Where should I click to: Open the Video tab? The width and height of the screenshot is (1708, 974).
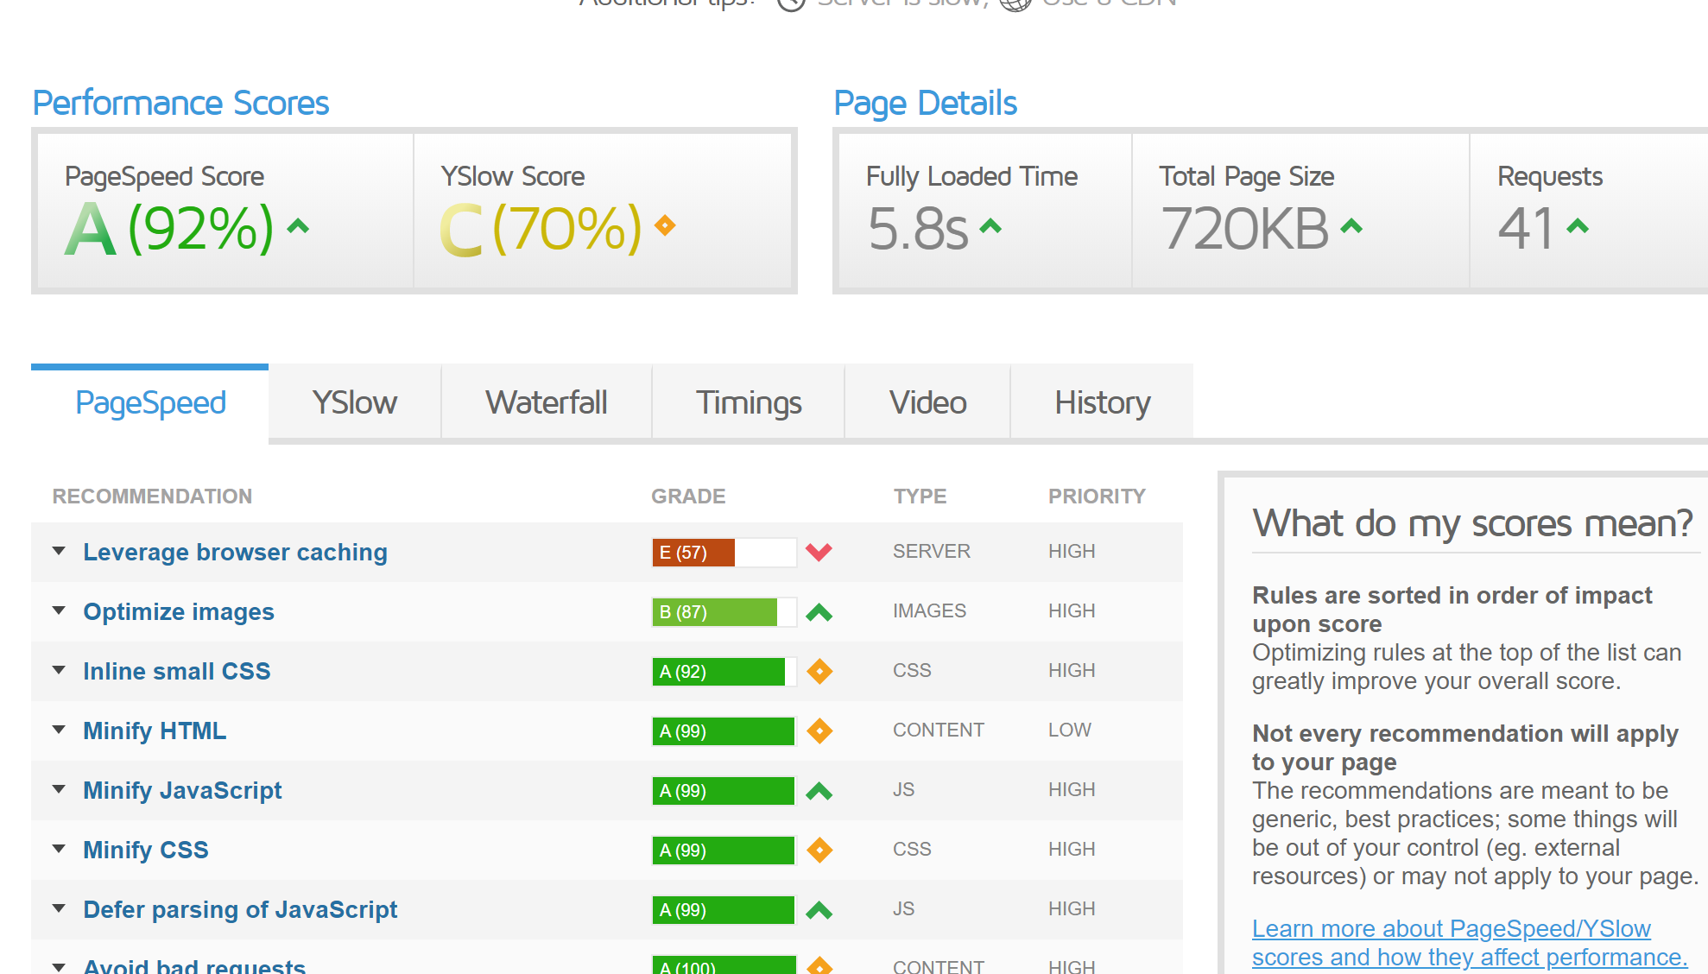tap(928, 402)
